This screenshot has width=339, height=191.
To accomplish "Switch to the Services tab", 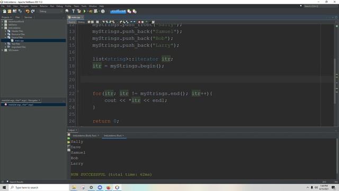I will (28, 17).
